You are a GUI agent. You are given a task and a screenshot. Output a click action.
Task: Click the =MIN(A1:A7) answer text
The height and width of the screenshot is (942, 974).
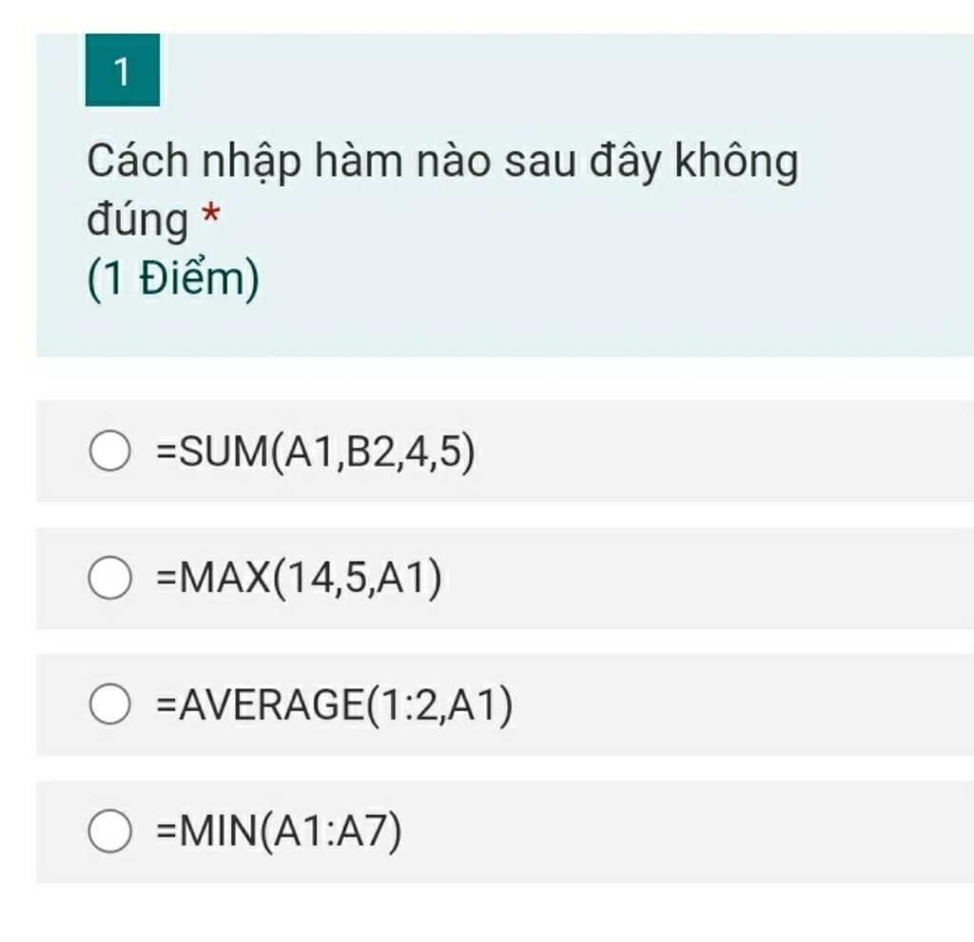(x=279, y=832)
